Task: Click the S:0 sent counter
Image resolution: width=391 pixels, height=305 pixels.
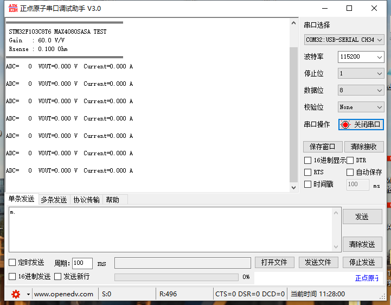Action: click(106, 294)
